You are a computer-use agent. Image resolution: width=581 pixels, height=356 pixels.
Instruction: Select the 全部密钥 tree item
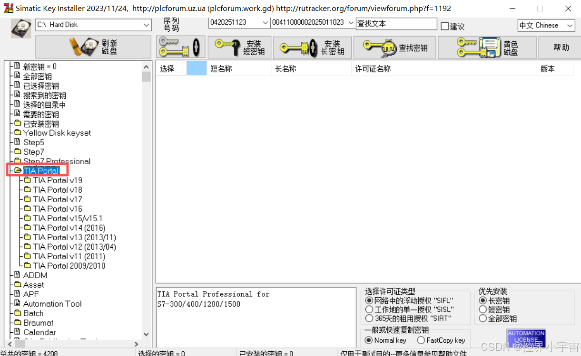coord(38,76)
